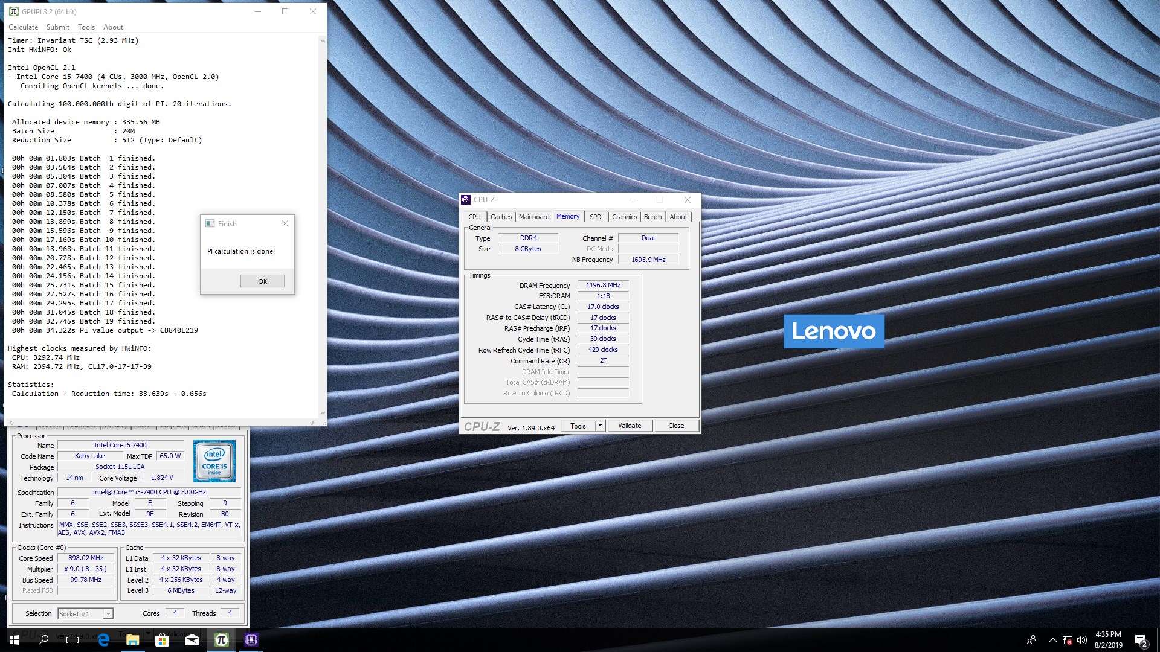1160x652 pixels.
Task: Open taskbar search magnifier
Action: point(43,639)
